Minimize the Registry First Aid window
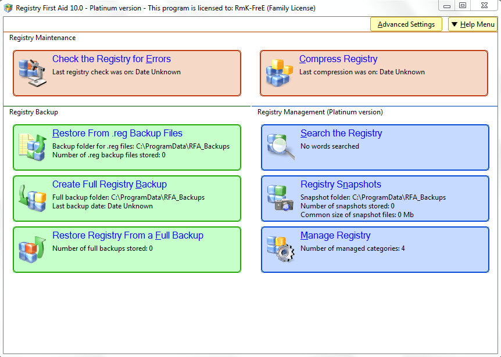 447,6
